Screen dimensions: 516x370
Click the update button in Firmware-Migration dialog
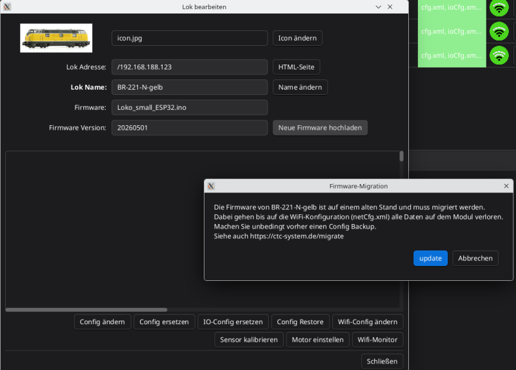[430, 258]
